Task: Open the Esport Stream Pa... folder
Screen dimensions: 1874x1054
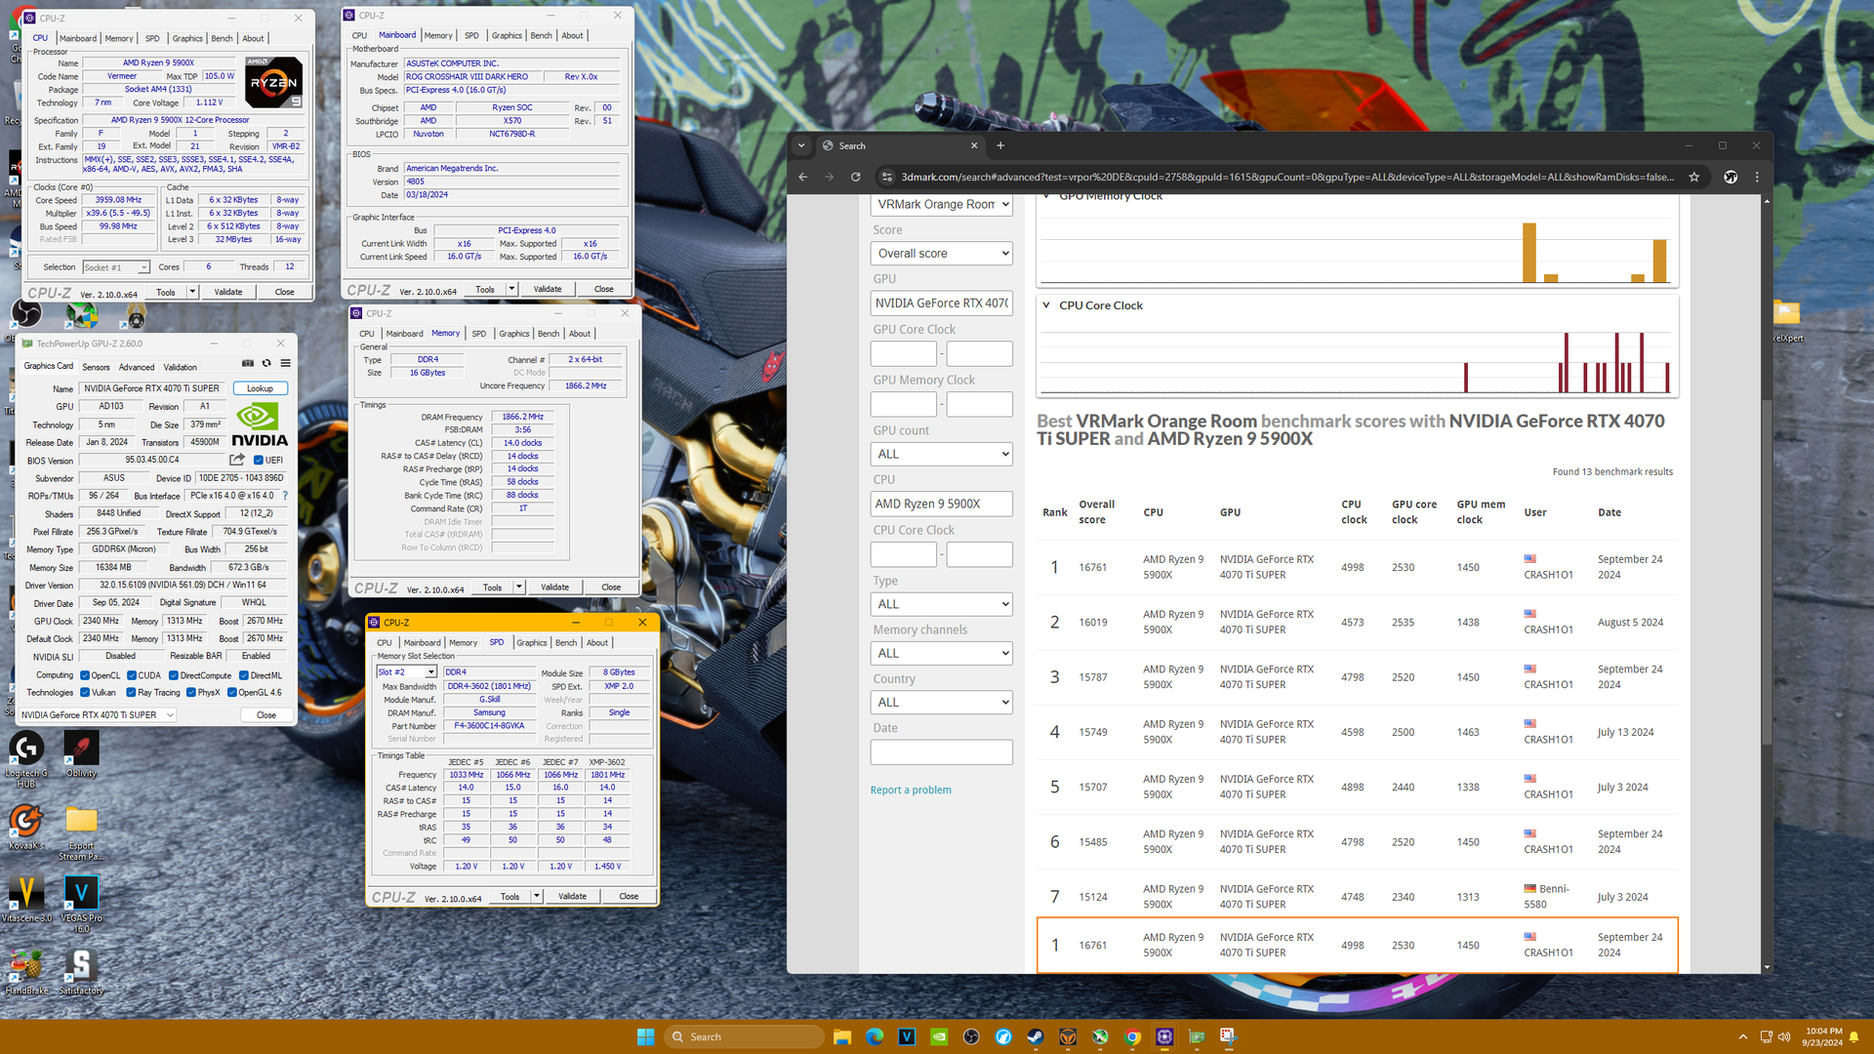Action: (81, 832)
